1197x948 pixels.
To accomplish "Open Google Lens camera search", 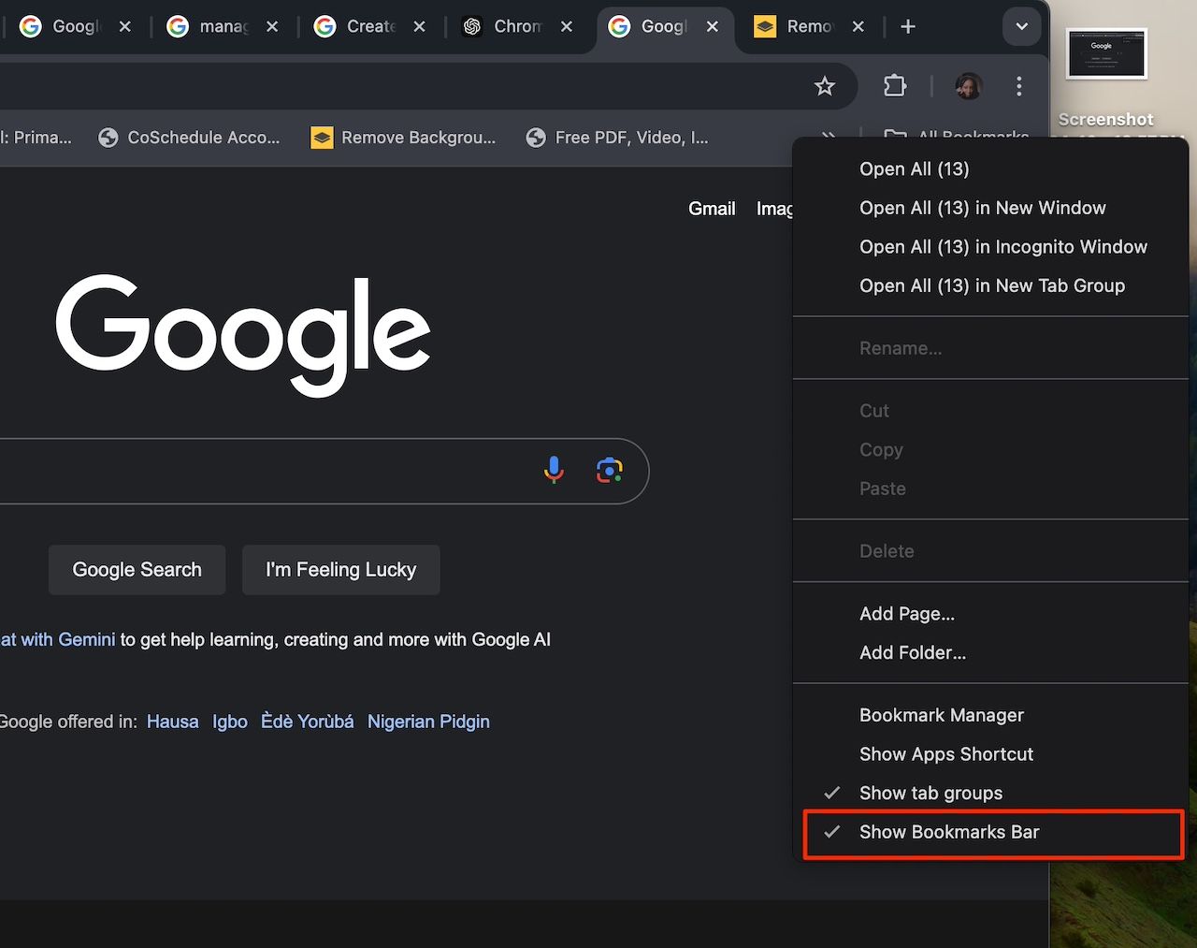I will pos(610,470).
